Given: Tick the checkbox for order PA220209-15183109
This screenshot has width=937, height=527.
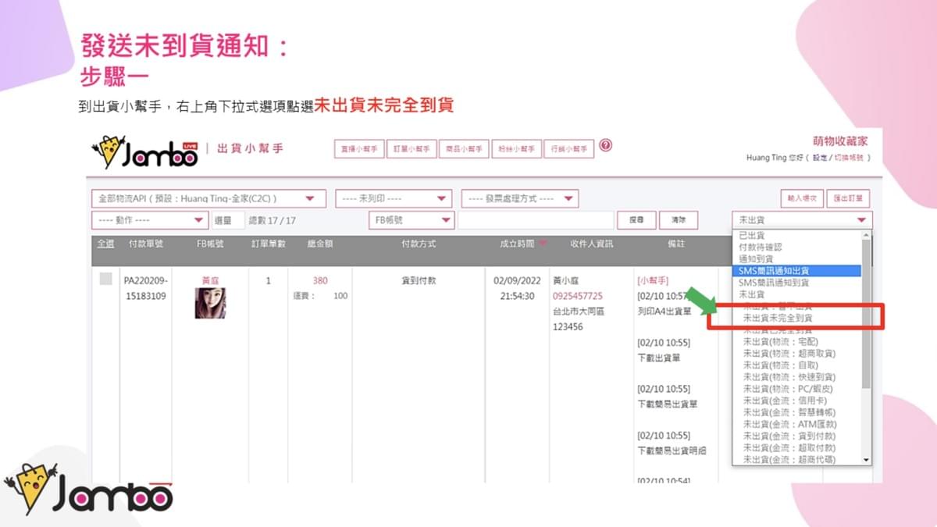Looking at the screenshot, I should (105, 279).
